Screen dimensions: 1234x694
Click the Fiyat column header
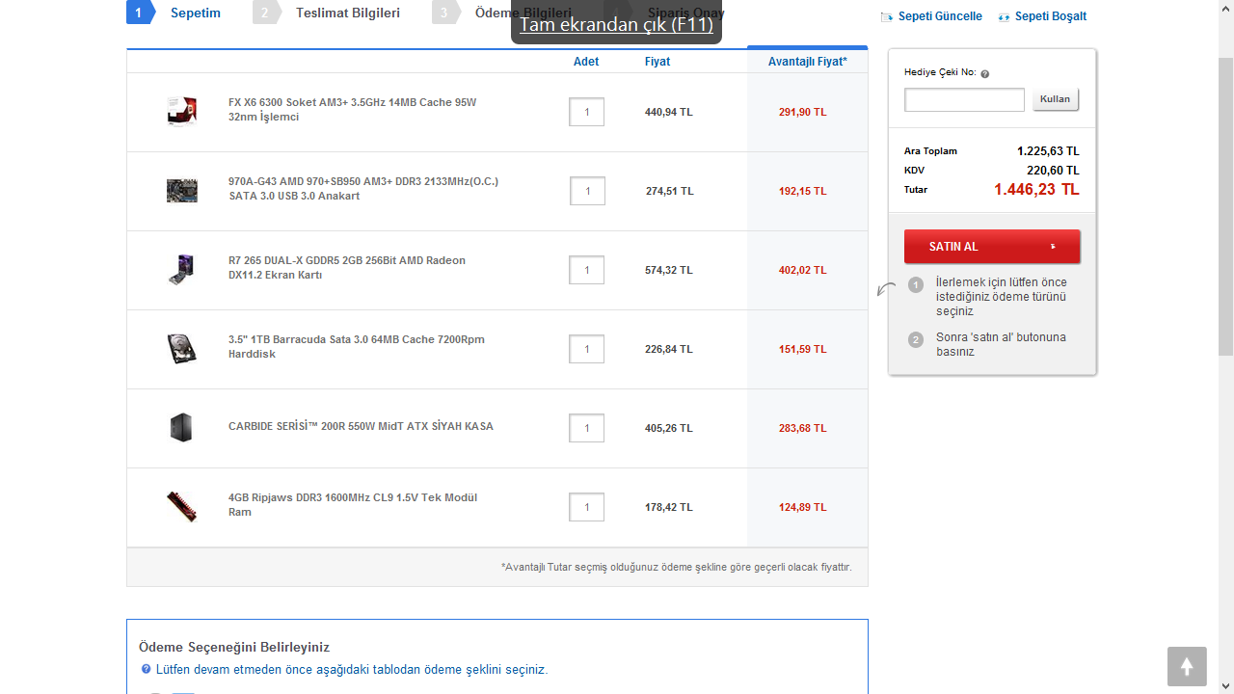pos(657,62)
